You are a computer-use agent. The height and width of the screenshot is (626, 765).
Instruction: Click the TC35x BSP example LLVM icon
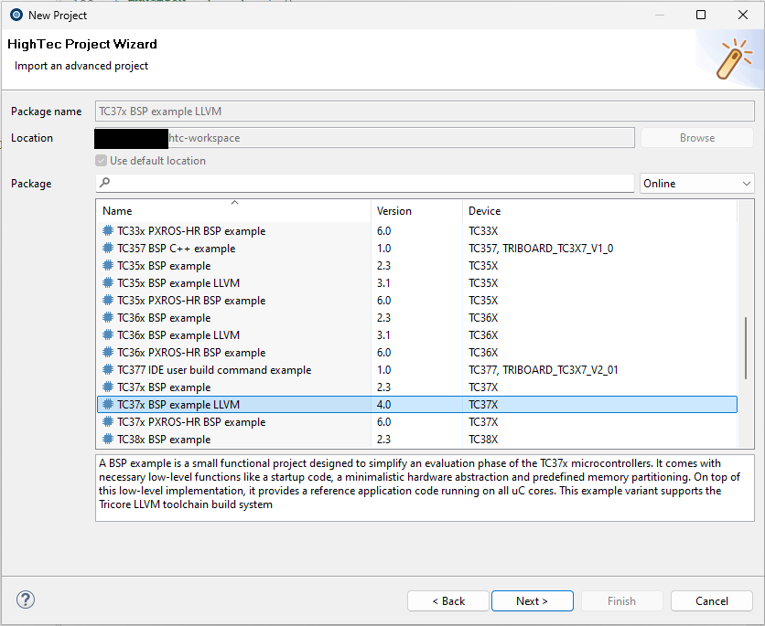pyautogui.click(x=108, y=283)
